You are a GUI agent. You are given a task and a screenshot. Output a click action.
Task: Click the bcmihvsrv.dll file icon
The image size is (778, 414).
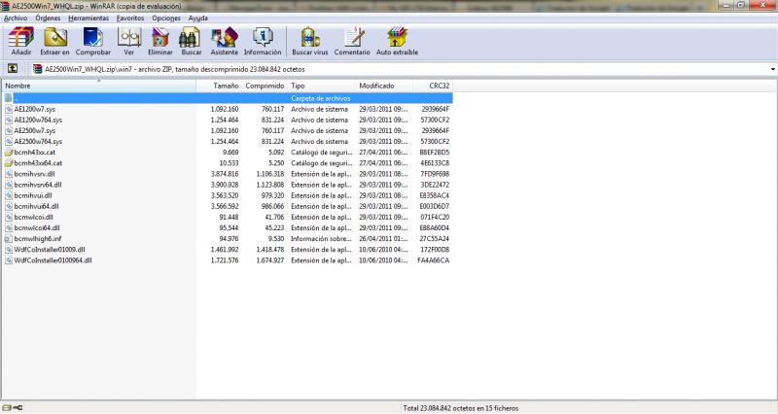click(9, 174)
